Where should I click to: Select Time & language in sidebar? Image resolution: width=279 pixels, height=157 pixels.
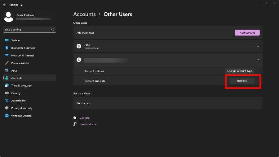(x=21, y=86)
